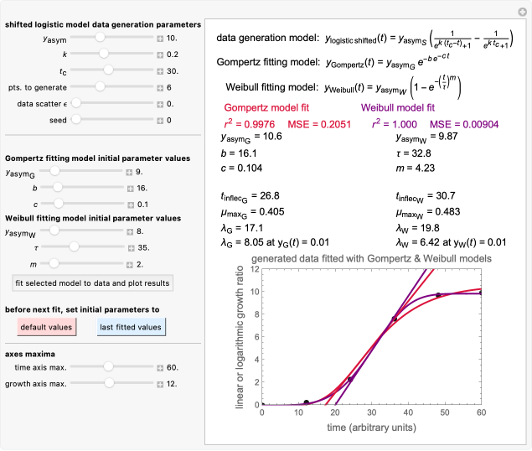This screenshot has height=451, width=532.
Task: Open plus icon next to pts. to generate
Action: tap(160, 87)
